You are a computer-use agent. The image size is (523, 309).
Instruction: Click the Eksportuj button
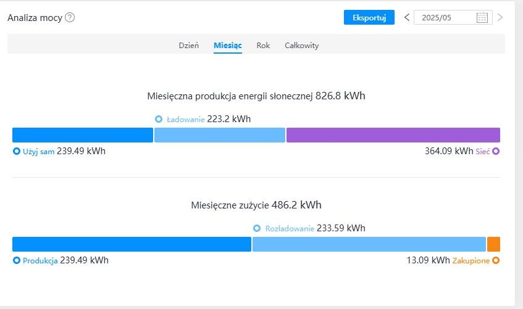point(369,17)
